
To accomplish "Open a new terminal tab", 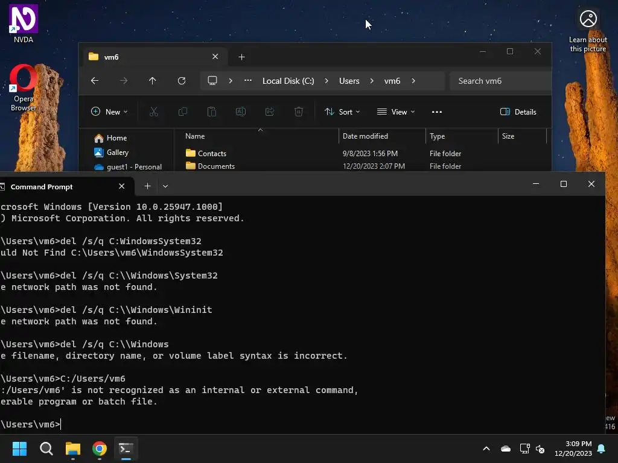I will point(147,186).
